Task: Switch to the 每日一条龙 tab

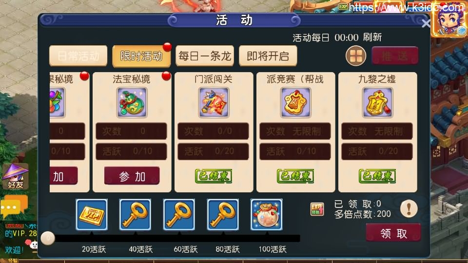Action: pos(205,56)
